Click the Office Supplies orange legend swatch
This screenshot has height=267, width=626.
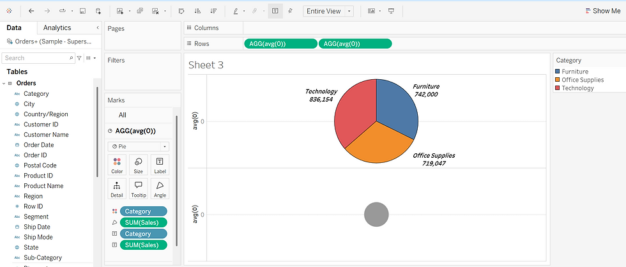(558, 80)
